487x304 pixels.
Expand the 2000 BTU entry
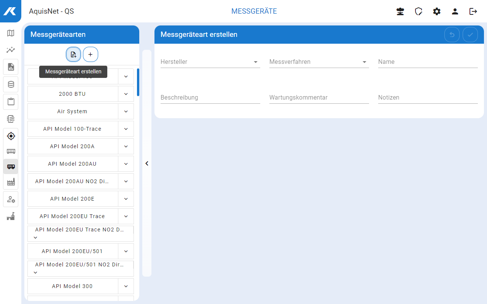[126, 94]
